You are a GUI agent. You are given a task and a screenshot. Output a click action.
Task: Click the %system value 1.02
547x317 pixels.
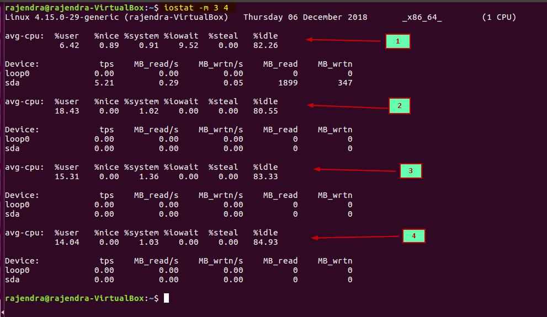click(x=149, y=111)
